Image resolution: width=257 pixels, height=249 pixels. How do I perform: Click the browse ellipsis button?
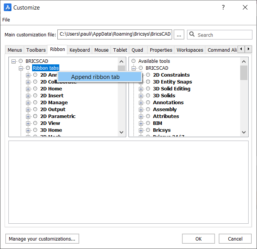[179, 34]
